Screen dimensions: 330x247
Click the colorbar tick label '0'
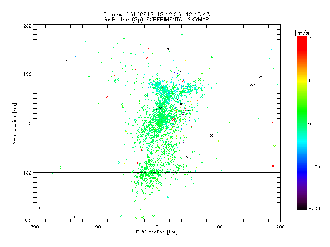tap(309, 123)
